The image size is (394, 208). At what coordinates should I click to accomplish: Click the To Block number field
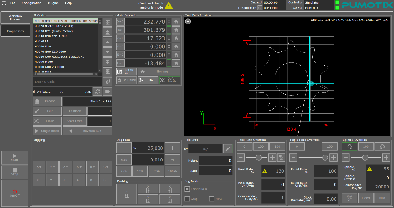(100, 111)
